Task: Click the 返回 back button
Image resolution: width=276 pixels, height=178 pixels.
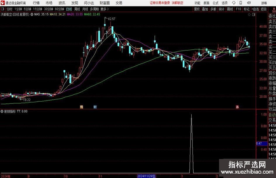Action: 263,9
